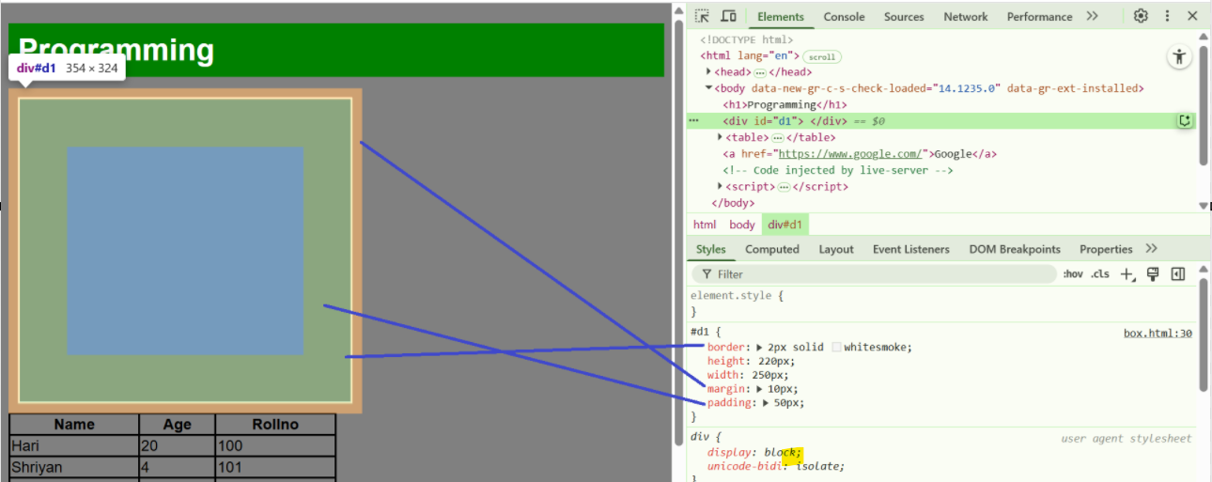Click the scroll badge next to html tag
The width and height of the screenshot is (1212, 482).
pos(822,56)
